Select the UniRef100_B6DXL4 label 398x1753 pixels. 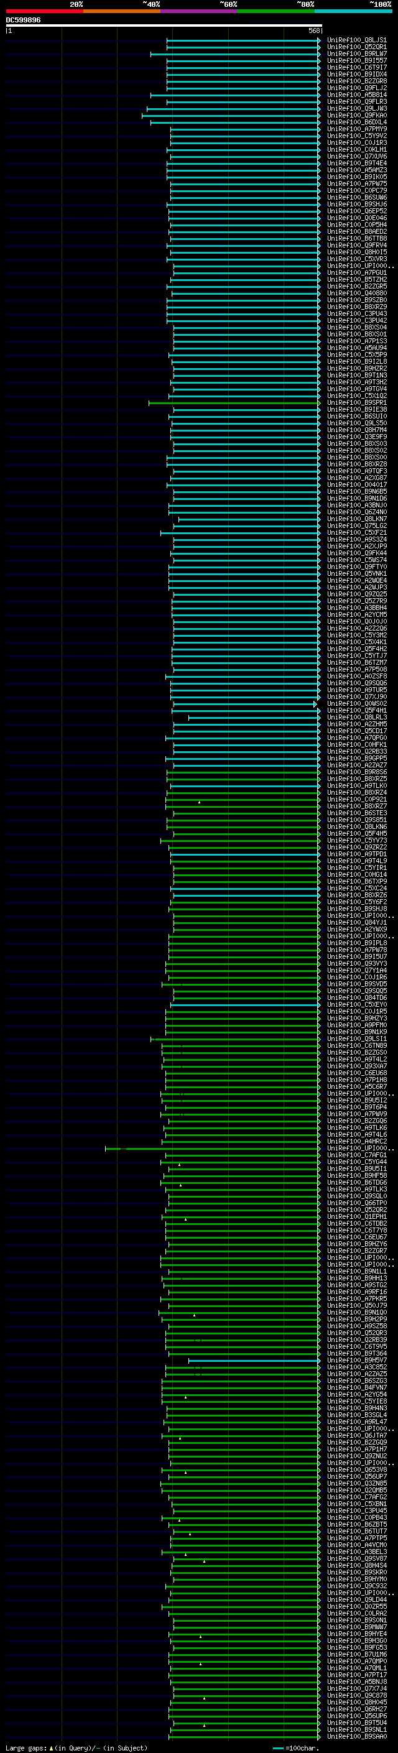coord(357,123)
